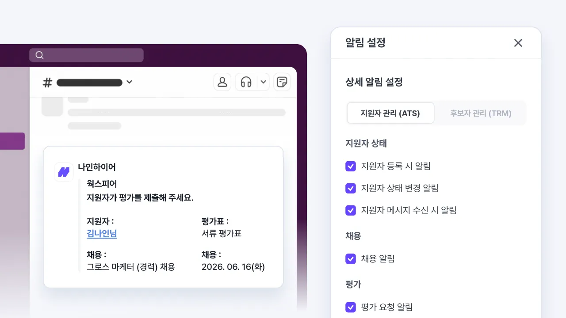Select '지원자가 평가를 제출해 주세요.' message text
The width and height of the screenshot is (566, 318).
[x=140, y=197]
